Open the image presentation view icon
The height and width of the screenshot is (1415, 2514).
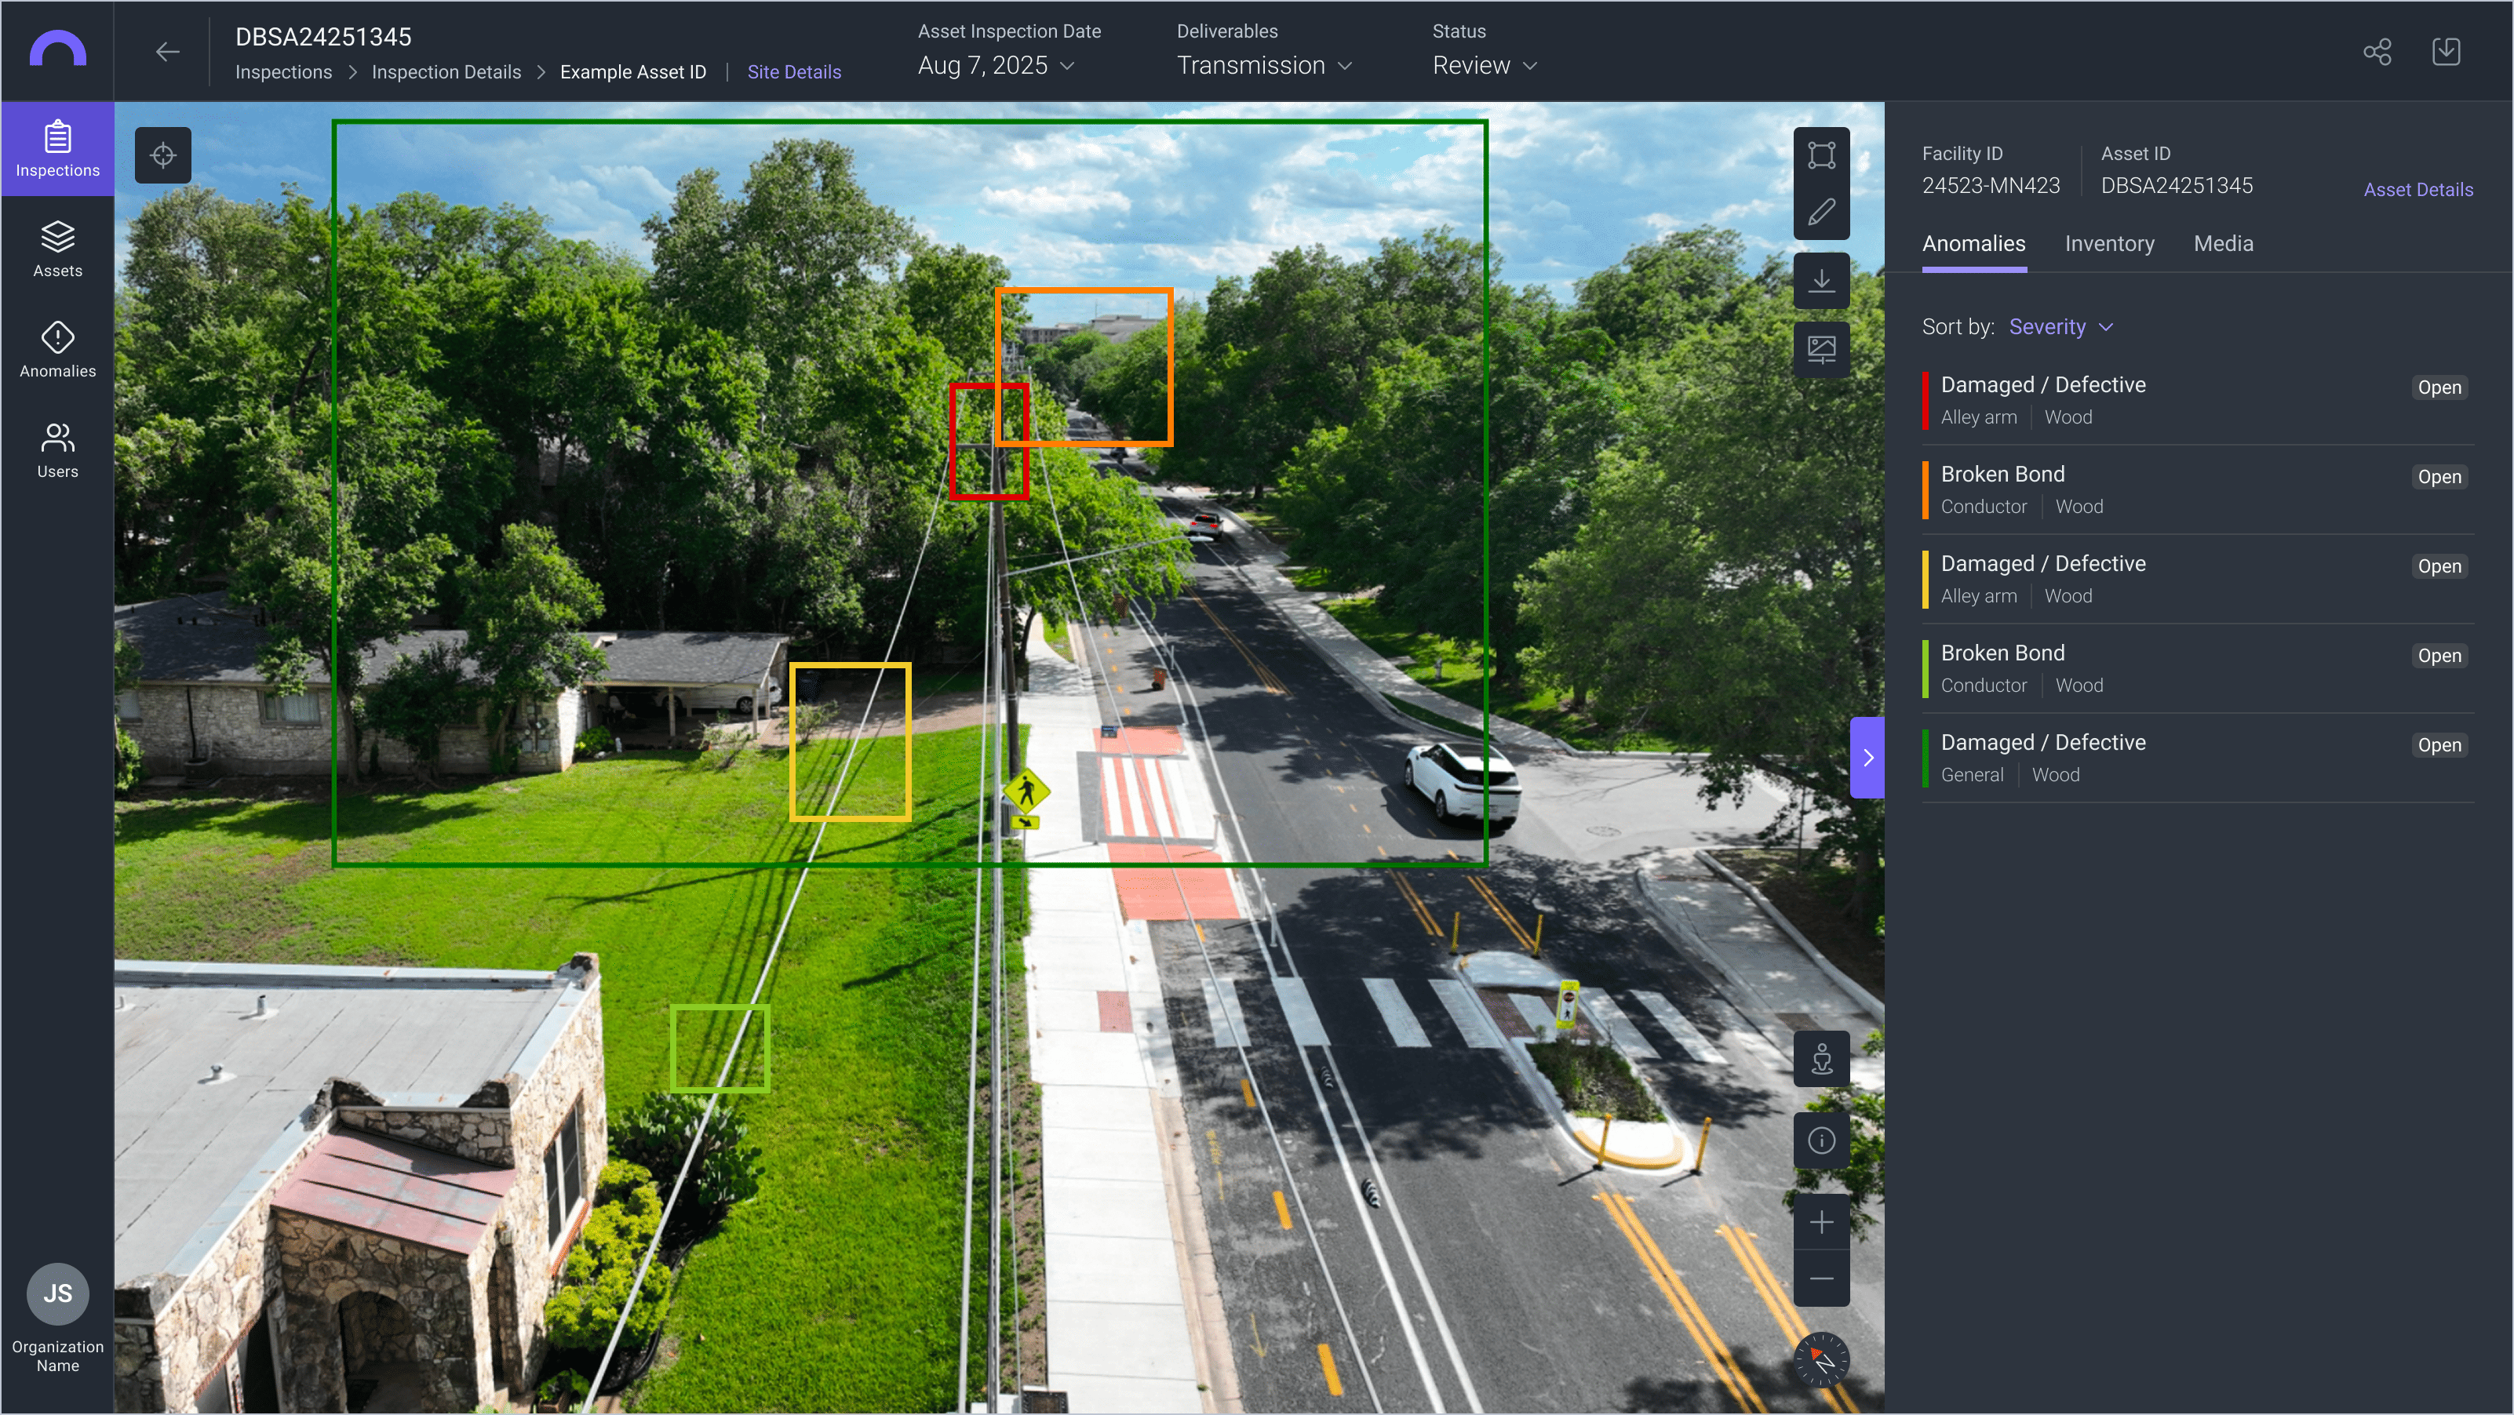tap(1821, 349)
